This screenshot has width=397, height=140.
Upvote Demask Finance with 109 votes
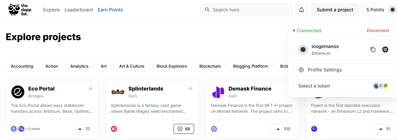click(283, 129)
